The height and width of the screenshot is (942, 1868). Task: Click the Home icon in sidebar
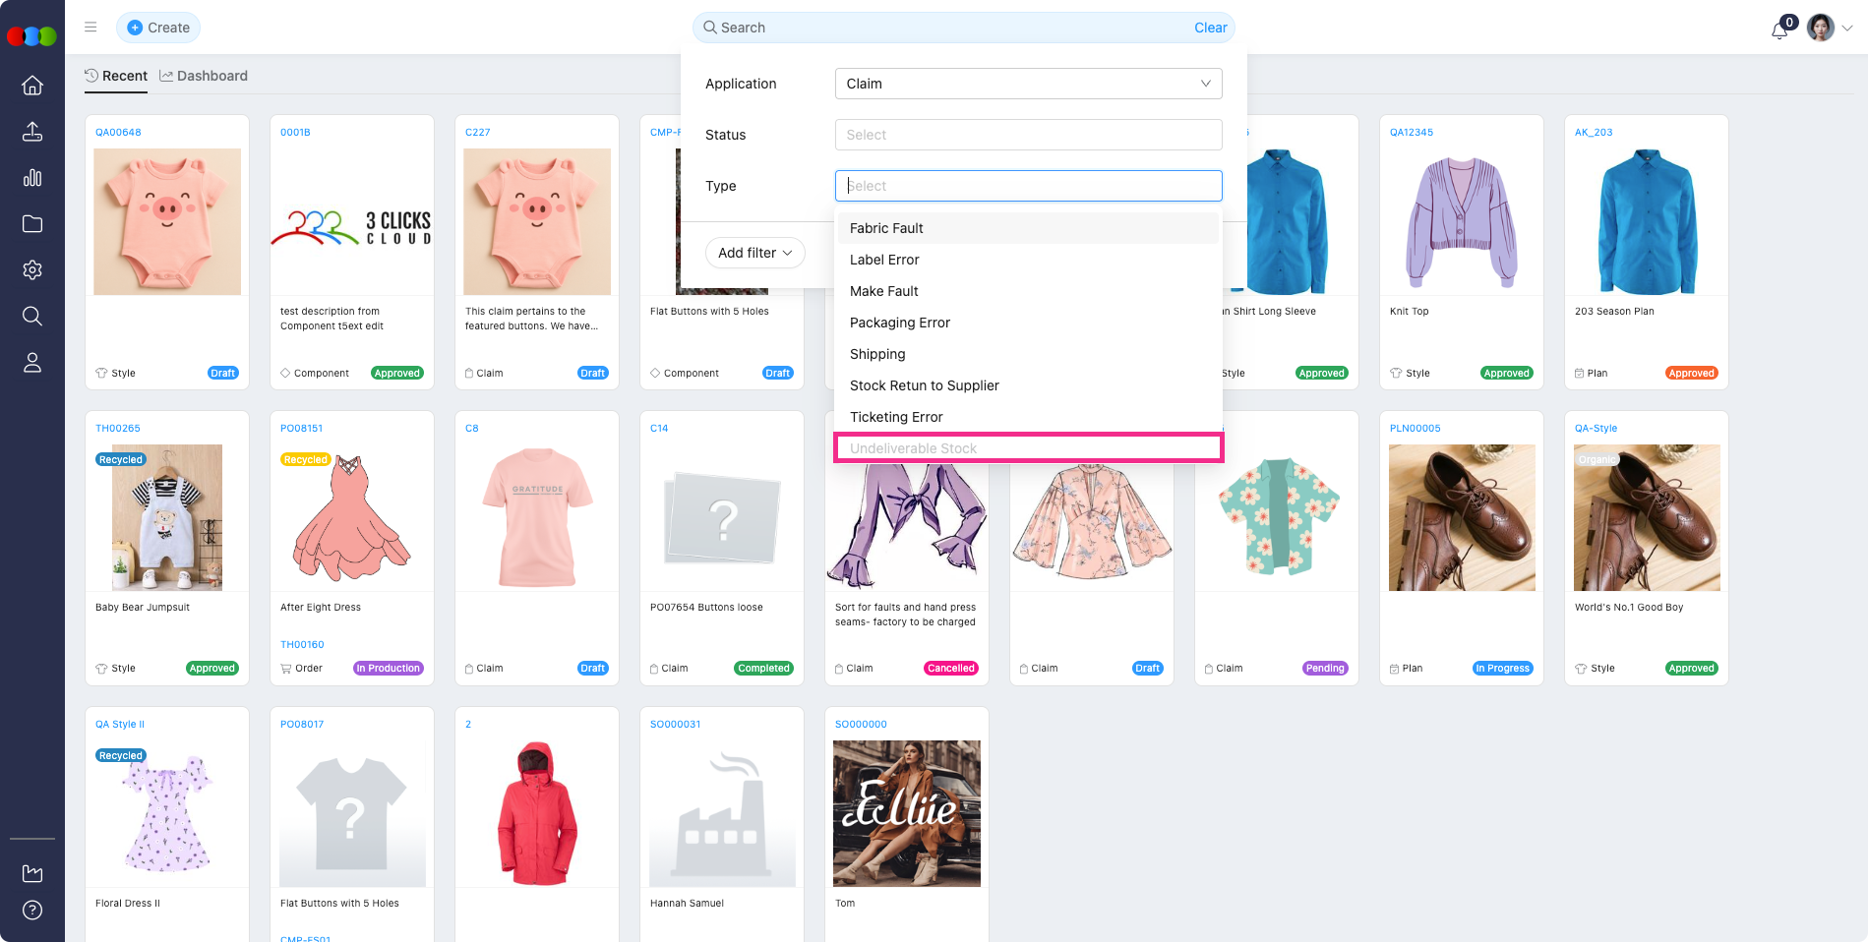click(x=32, y=86)
